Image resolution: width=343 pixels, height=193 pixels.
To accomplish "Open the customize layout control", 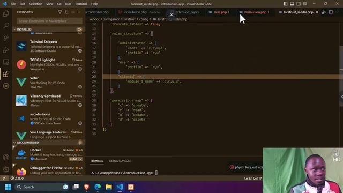I will pyautogui.click(x=305, y=4).
